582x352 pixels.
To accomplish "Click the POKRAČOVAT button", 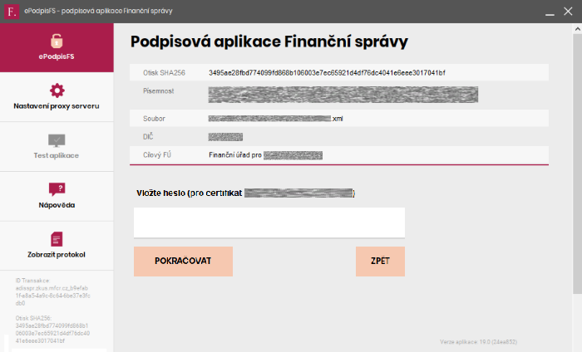I will [x=183, y=262].
